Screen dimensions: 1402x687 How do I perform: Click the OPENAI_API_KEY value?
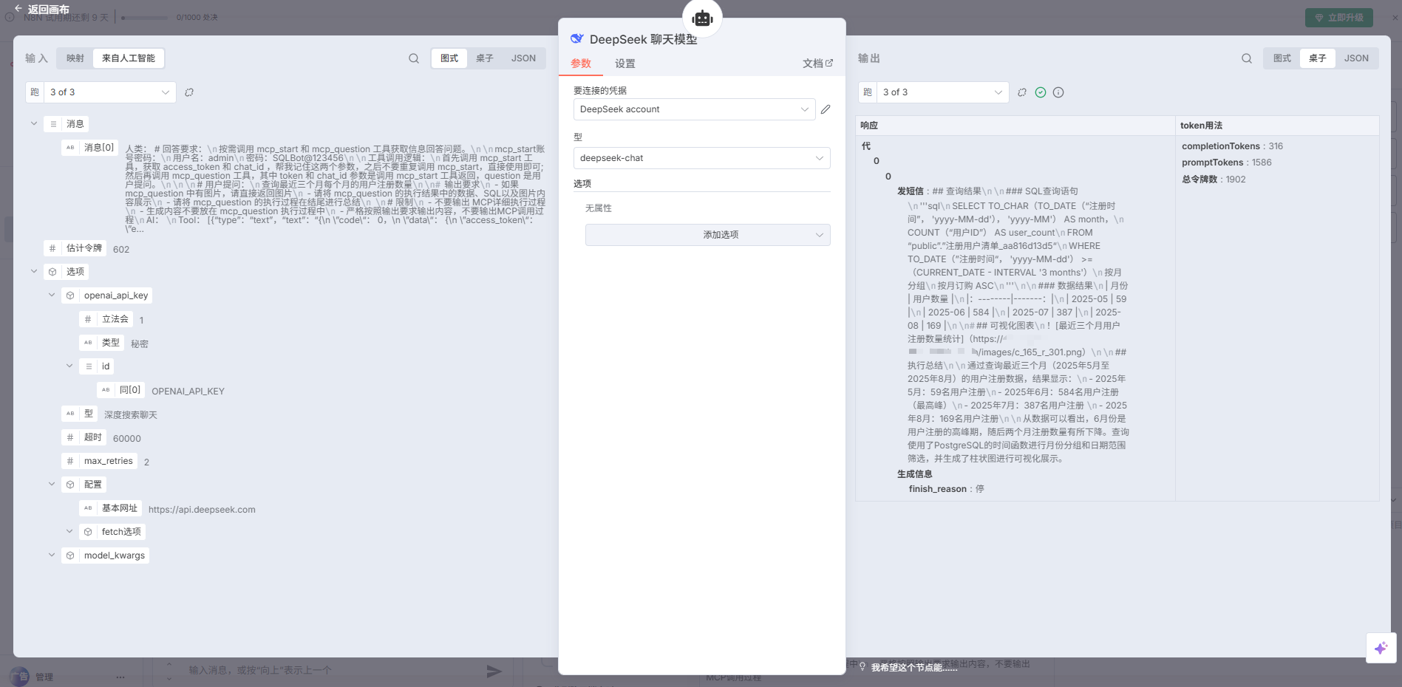tap(188, 392)
